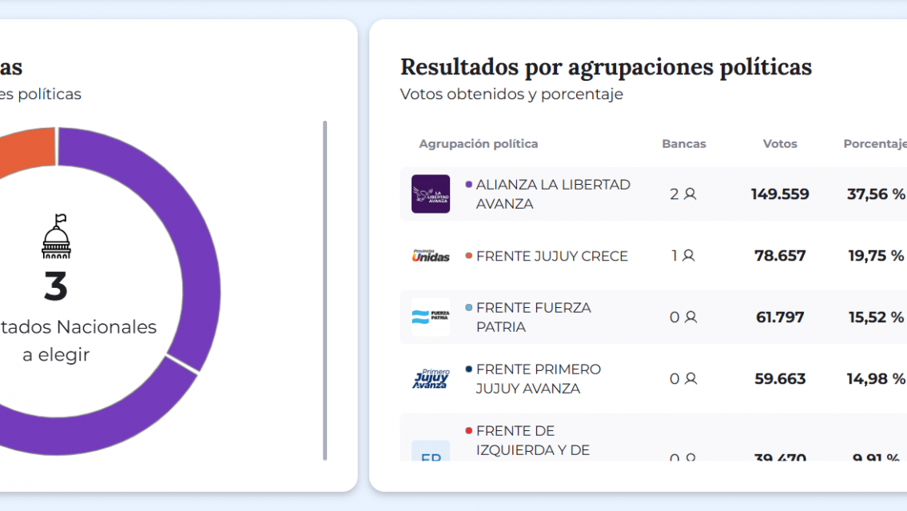Click the Primero Jujuy Avanza party logo
The height and width of the screenshot is (511, 907).
point(431,378)
